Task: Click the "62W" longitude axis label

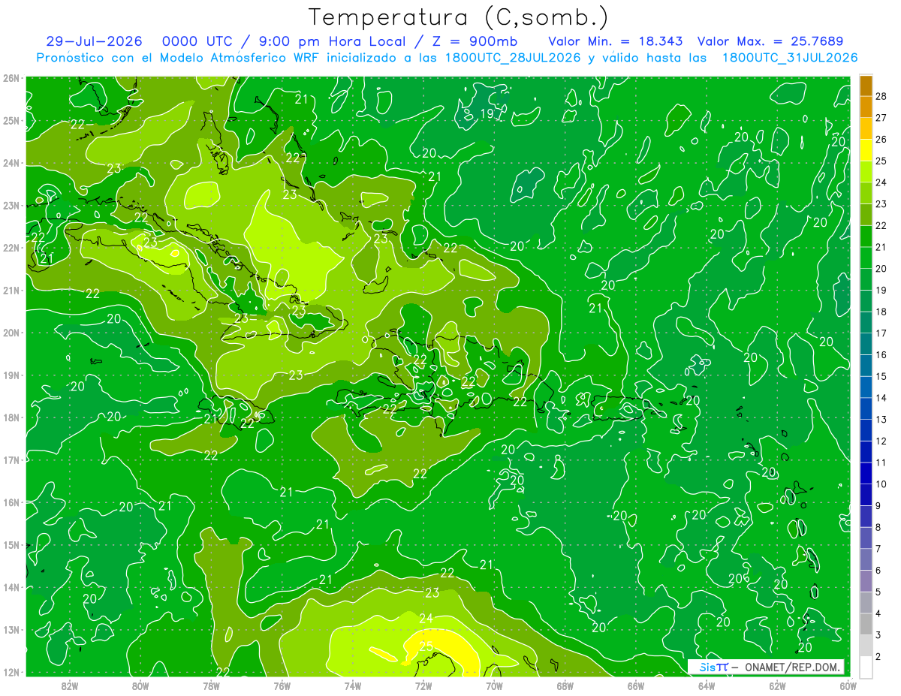Action: [x=777, y=685]
